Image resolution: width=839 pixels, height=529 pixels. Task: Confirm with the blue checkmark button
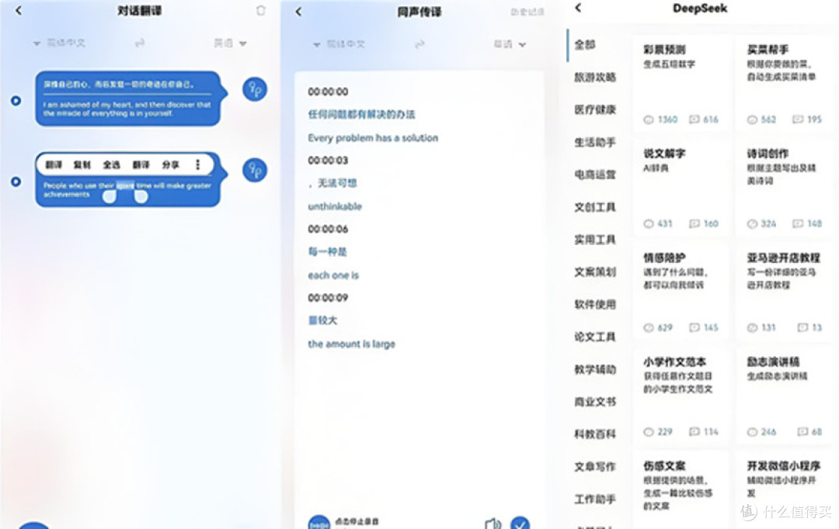(520, 524)
